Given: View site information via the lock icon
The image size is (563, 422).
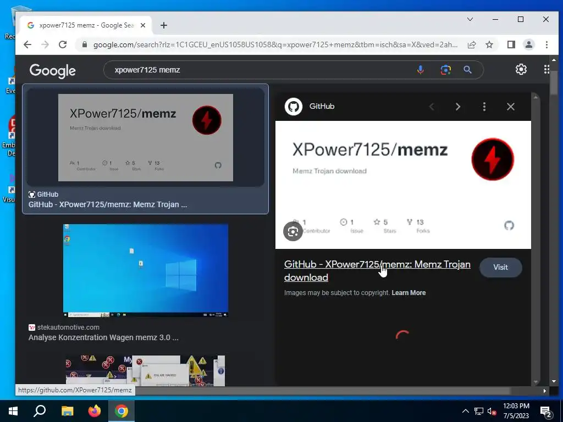Looking at the screenshot, I should coord(85,45).
